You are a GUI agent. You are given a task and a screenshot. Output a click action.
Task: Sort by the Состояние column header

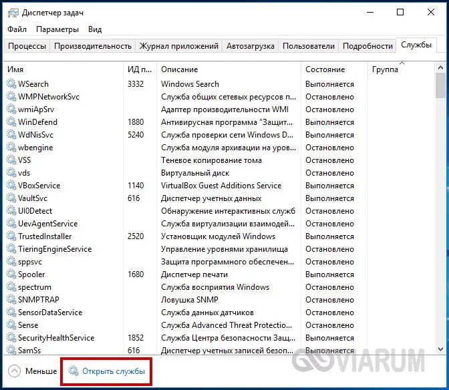point(334,69)
